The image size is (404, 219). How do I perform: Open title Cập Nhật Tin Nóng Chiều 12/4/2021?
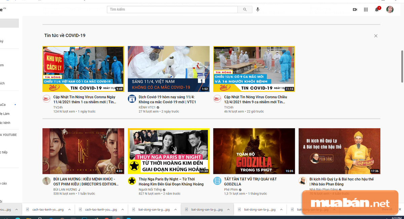[x=256, y=100]
